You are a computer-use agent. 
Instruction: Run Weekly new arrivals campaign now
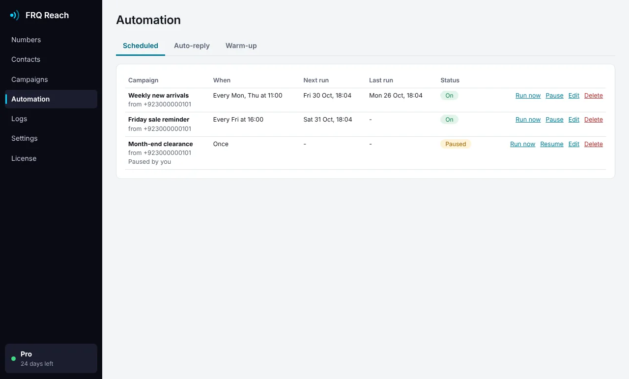tap(528, 96)
